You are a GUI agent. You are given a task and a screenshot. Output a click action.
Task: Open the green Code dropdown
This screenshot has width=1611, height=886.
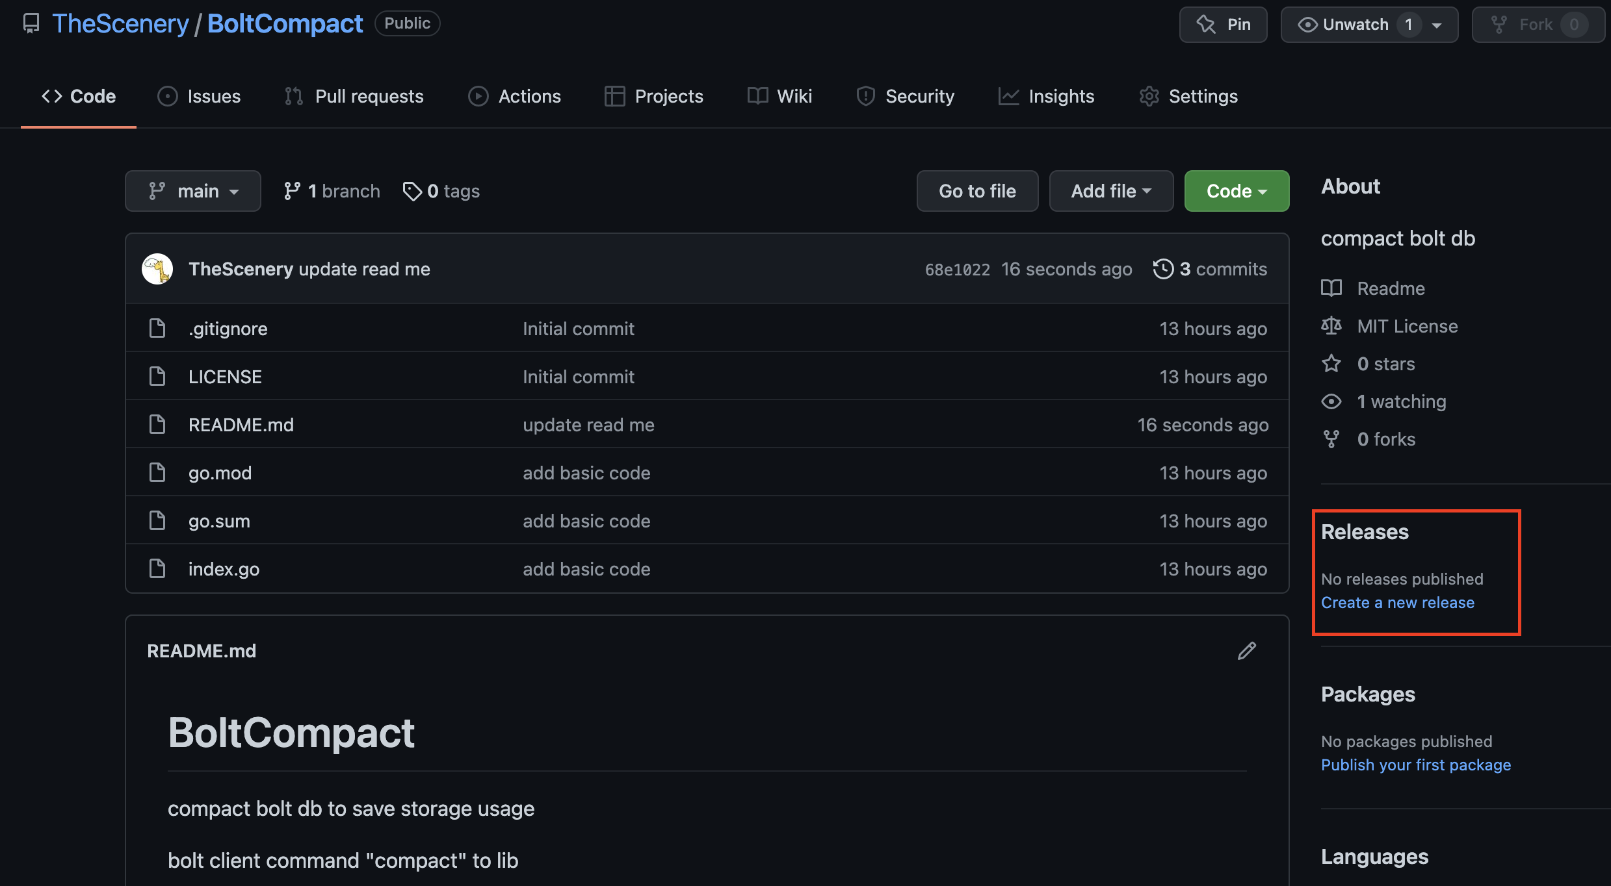1236,191
